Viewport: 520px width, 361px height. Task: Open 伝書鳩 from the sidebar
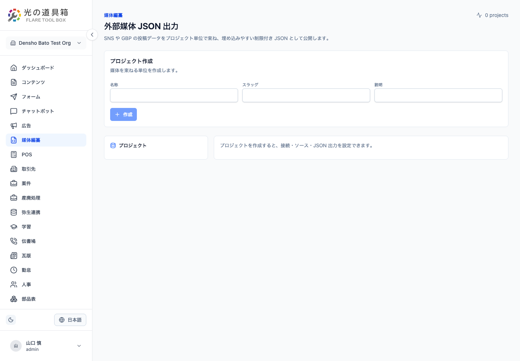pyautogui.click(x=46, y=241)
